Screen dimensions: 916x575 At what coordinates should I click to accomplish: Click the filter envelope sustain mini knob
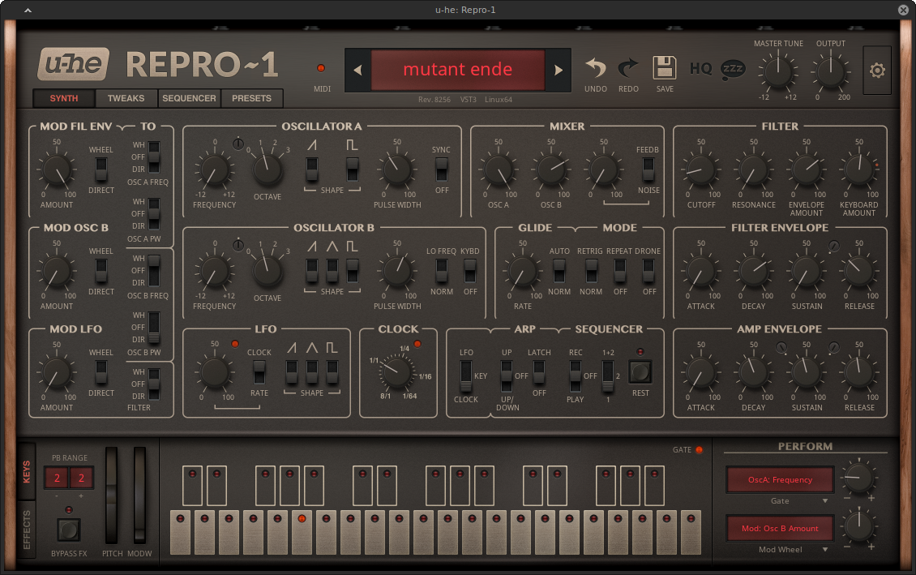click(833, 247)
